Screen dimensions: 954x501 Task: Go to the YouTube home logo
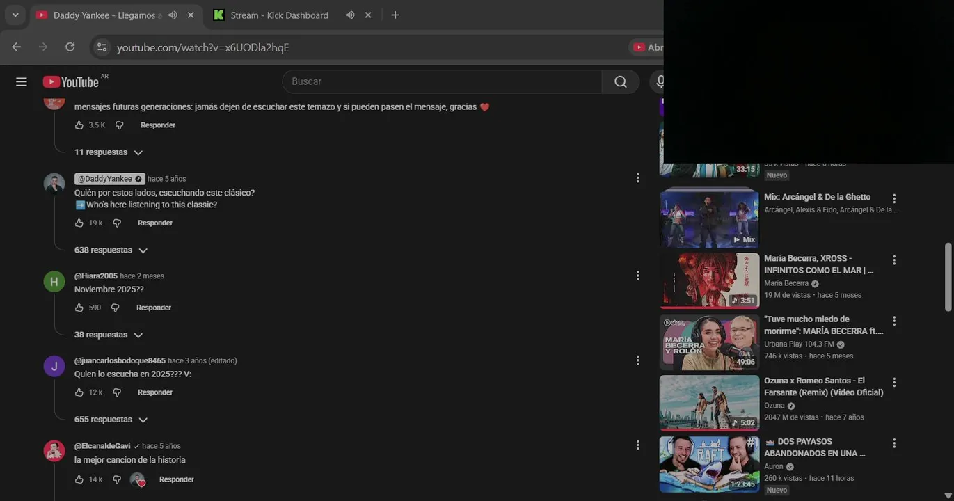70,82
